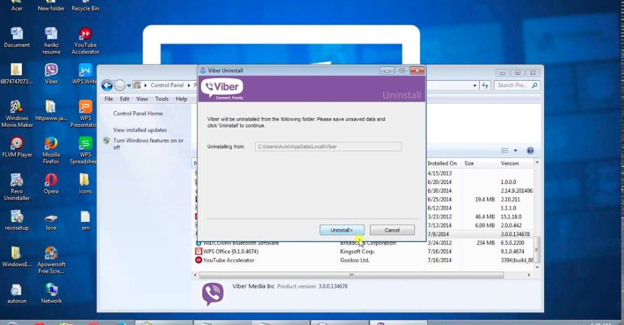Image resolution: width=624 pixels, height=325 pixels.
Task: Select the WPS Office (9.1.0.4674) row
Action: pyautogui.click(x=364, y=252)
